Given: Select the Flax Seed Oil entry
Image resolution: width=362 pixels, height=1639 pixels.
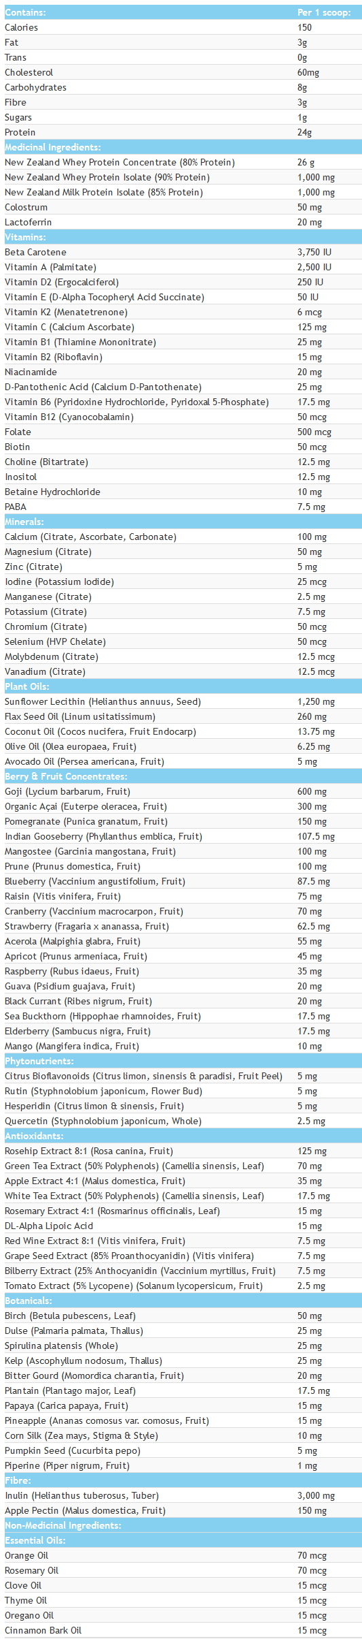Looking at the screenshot, I should 181,716.
